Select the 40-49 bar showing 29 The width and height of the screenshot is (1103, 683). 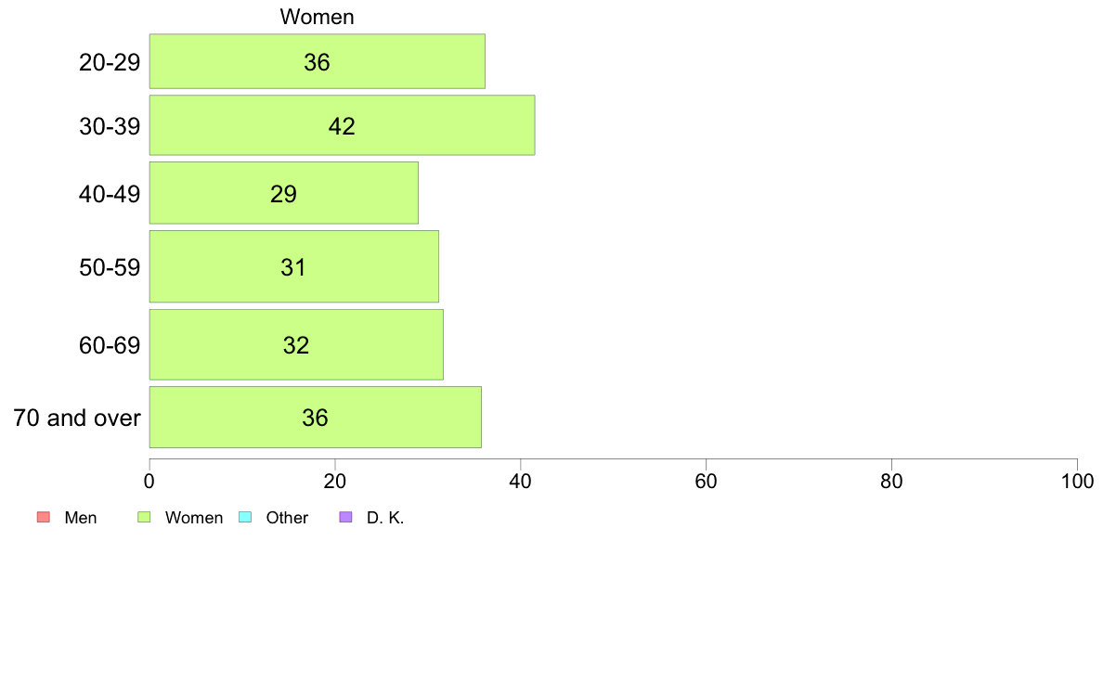click(x=283, y=193)
